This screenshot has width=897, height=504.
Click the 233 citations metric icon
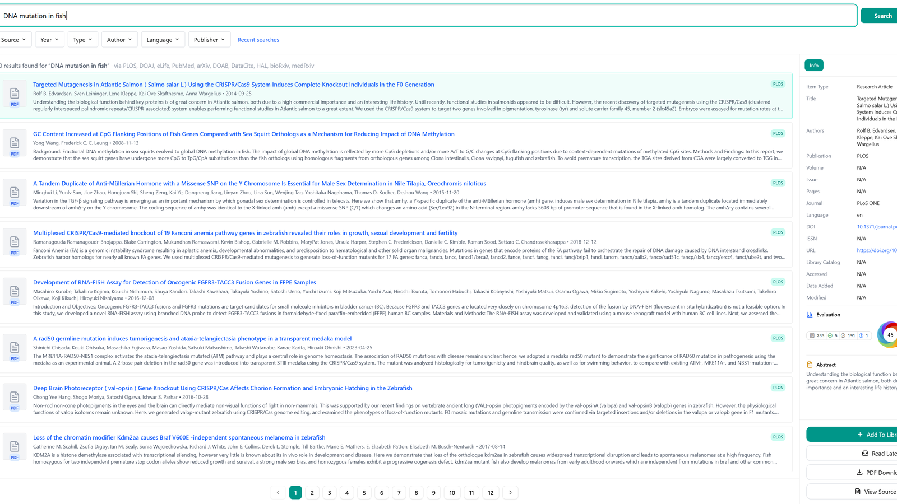tap(812, 335)
